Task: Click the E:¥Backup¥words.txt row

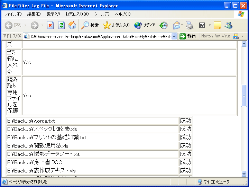Action: pos(93,121)
